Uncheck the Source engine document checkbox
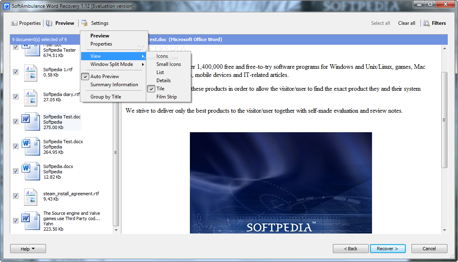Screen dimensions: 458x262 point(16,221)
